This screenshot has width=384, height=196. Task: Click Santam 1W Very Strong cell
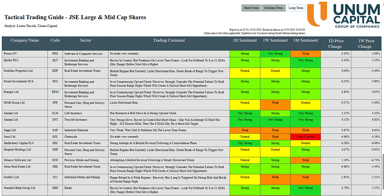[275, 122]
